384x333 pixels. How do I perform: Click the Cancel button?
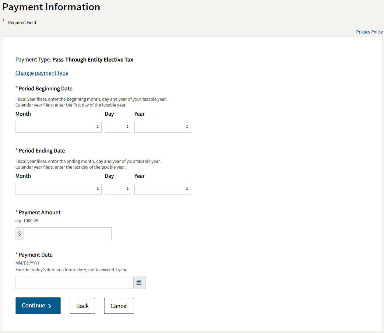[x=119, y=306]
